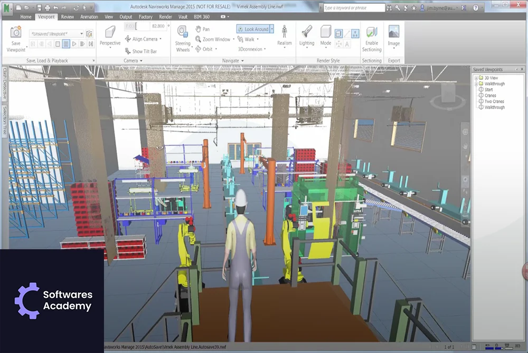Viewport: 528px width, 353px height.
Task: Open the Home ribbon tab
Action: point(25,17)
